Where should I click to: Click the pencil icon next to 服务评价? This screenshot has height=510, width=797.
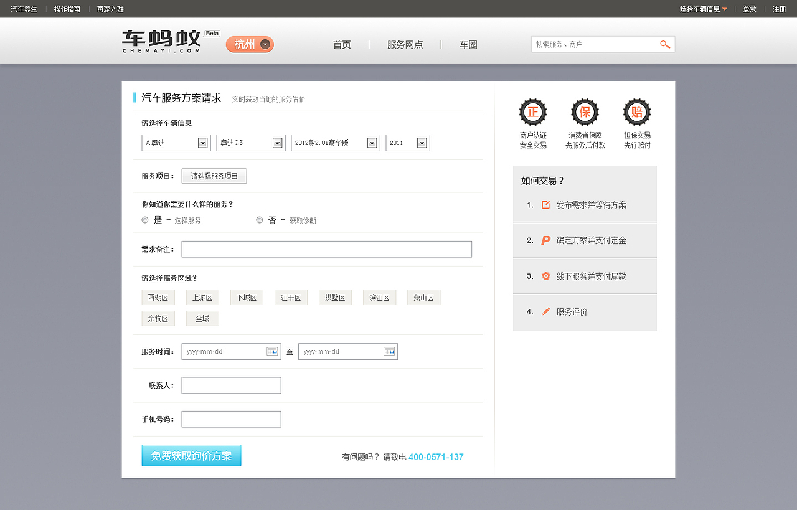click(x=546, y=312)
